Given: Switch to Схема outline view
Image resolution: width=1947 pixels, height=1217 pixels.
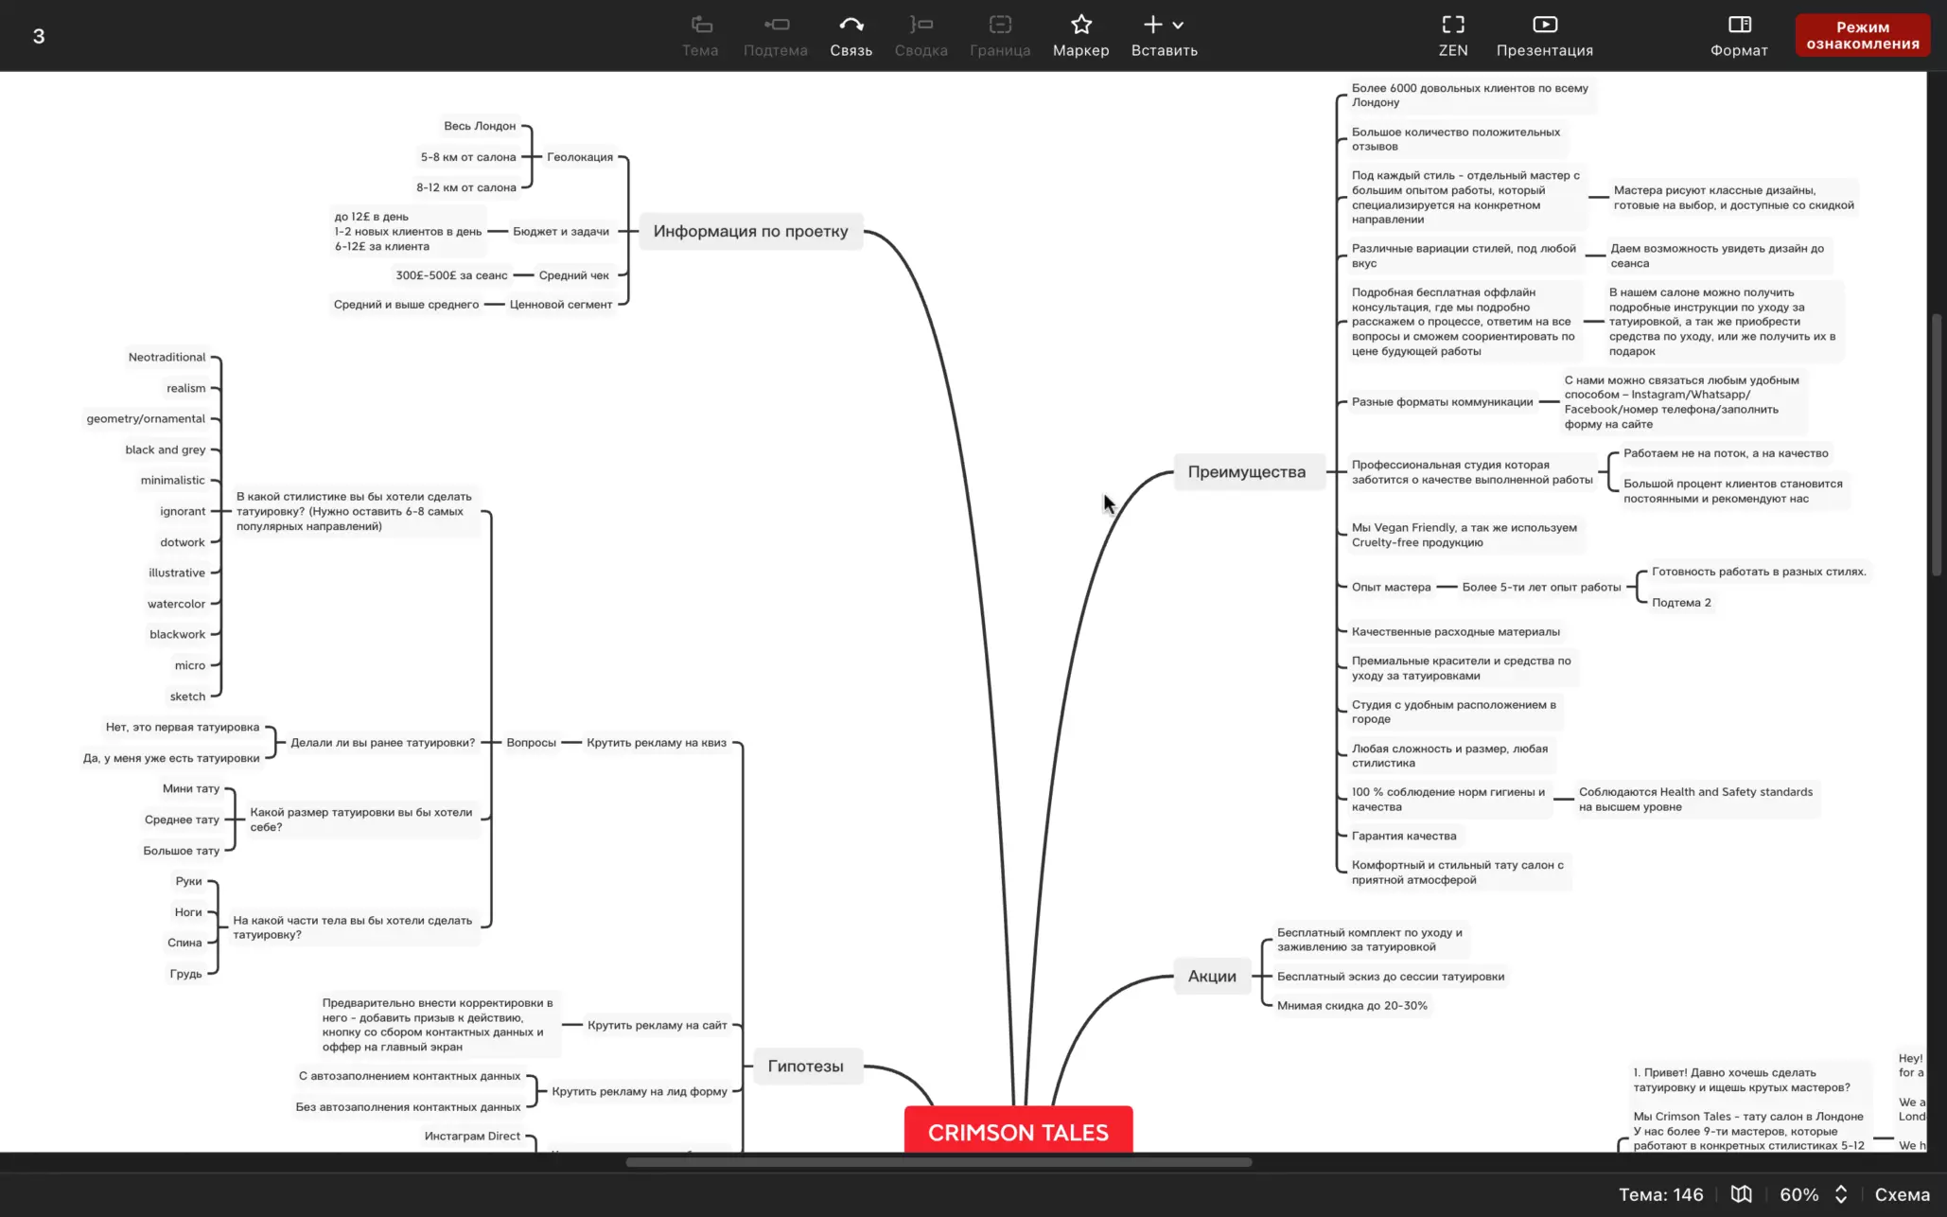Looking at the screenshot, I should click(x=1902, y=1194).
